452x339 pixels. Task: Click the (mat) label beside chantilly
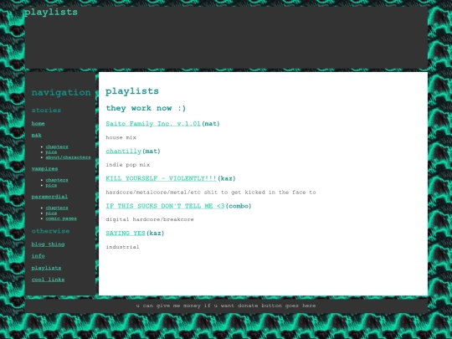point(152,151)
